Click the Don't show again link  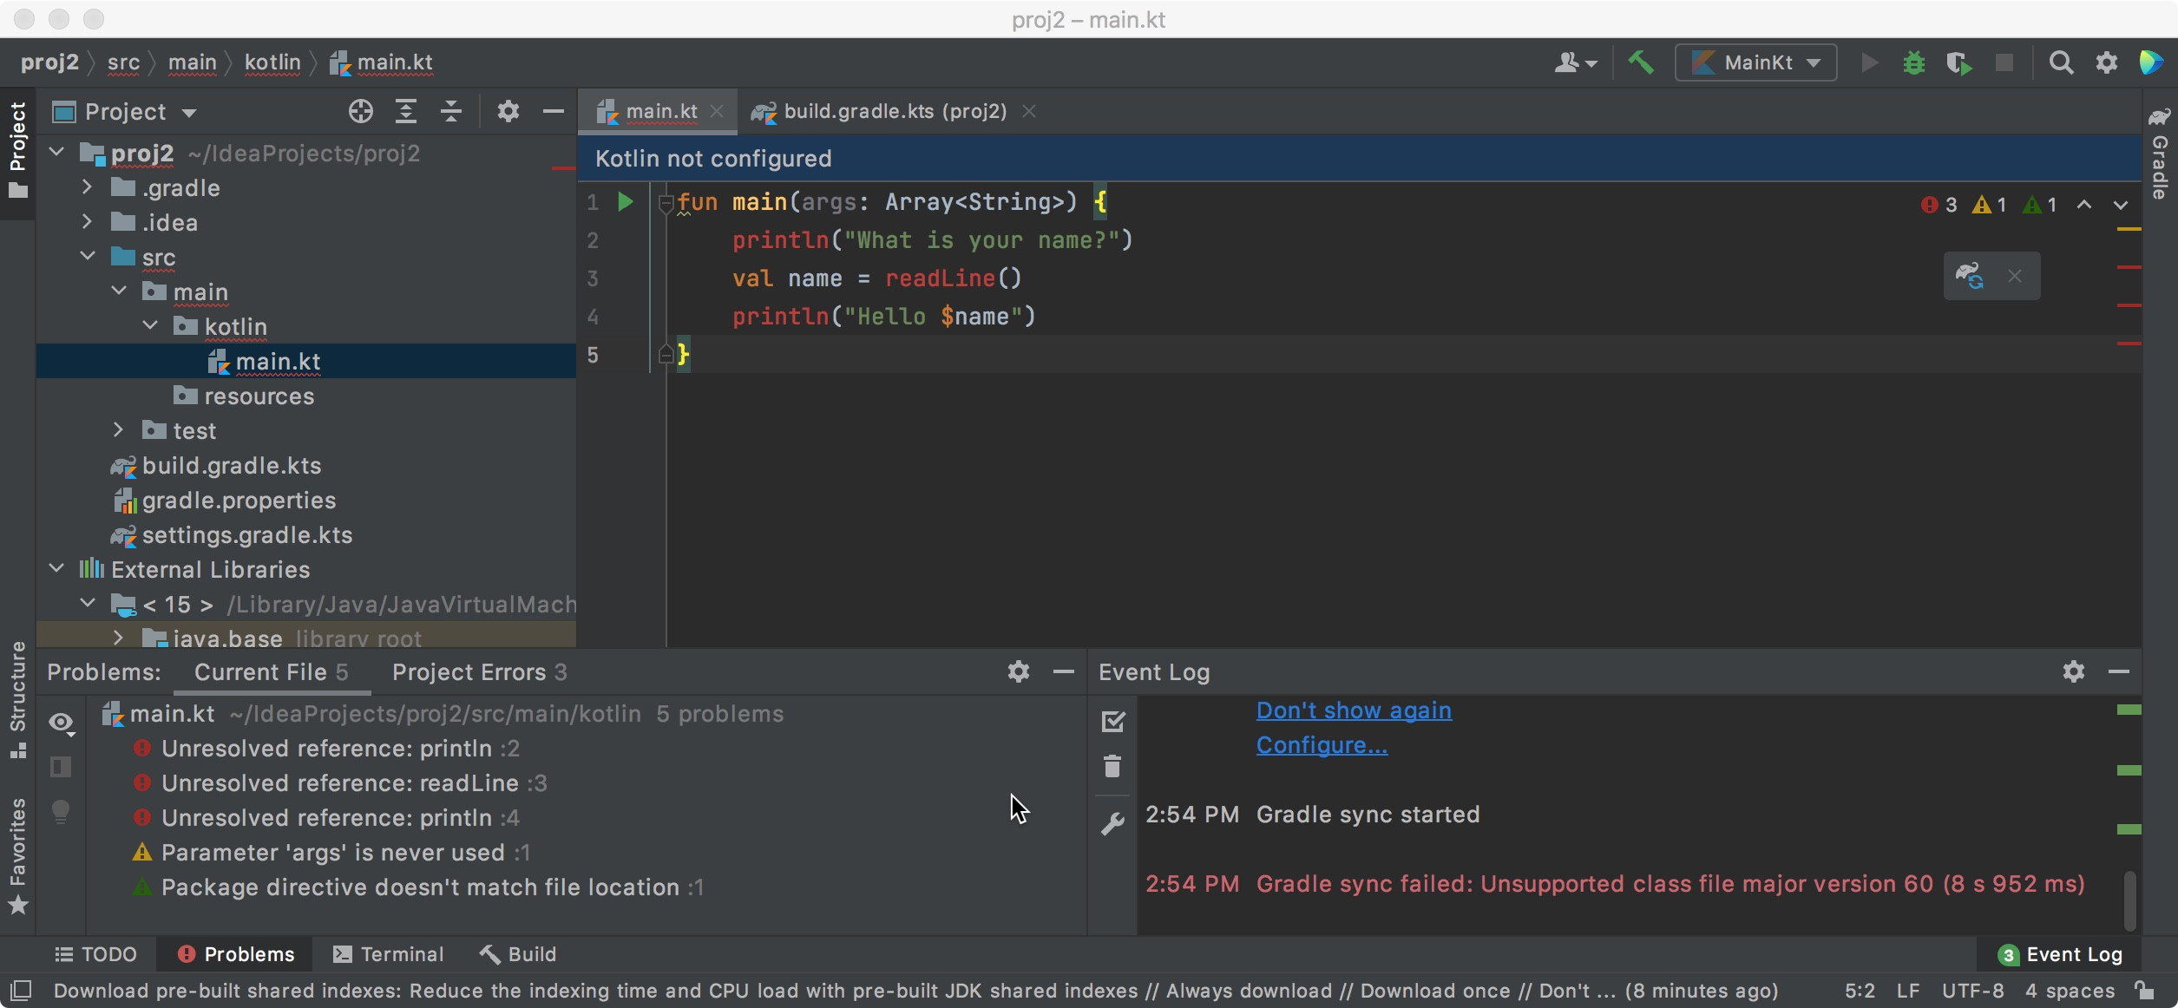tap(1353, 710)
